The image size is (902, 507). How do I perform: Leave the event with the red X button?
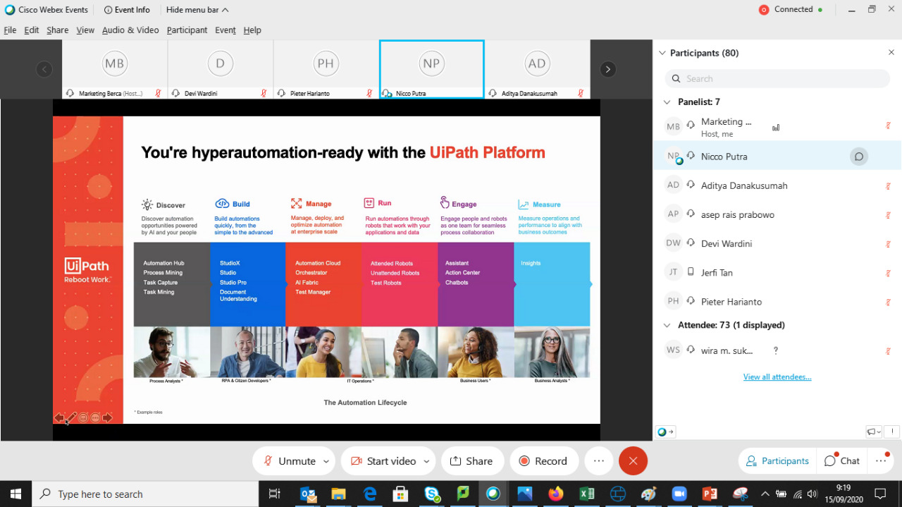click(x=633, y=461)
